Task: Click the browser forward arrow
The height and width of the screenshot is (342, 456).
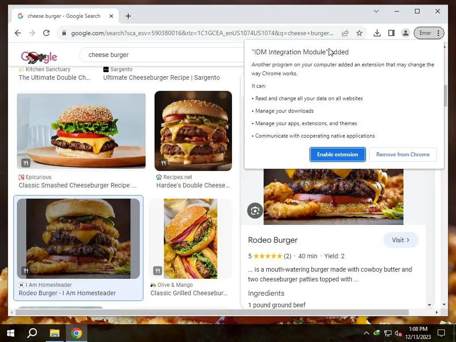Action: click(32, 33)
